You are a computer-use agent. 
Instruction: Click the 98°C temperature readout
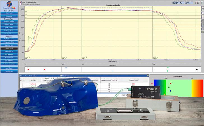coord(187,3)
